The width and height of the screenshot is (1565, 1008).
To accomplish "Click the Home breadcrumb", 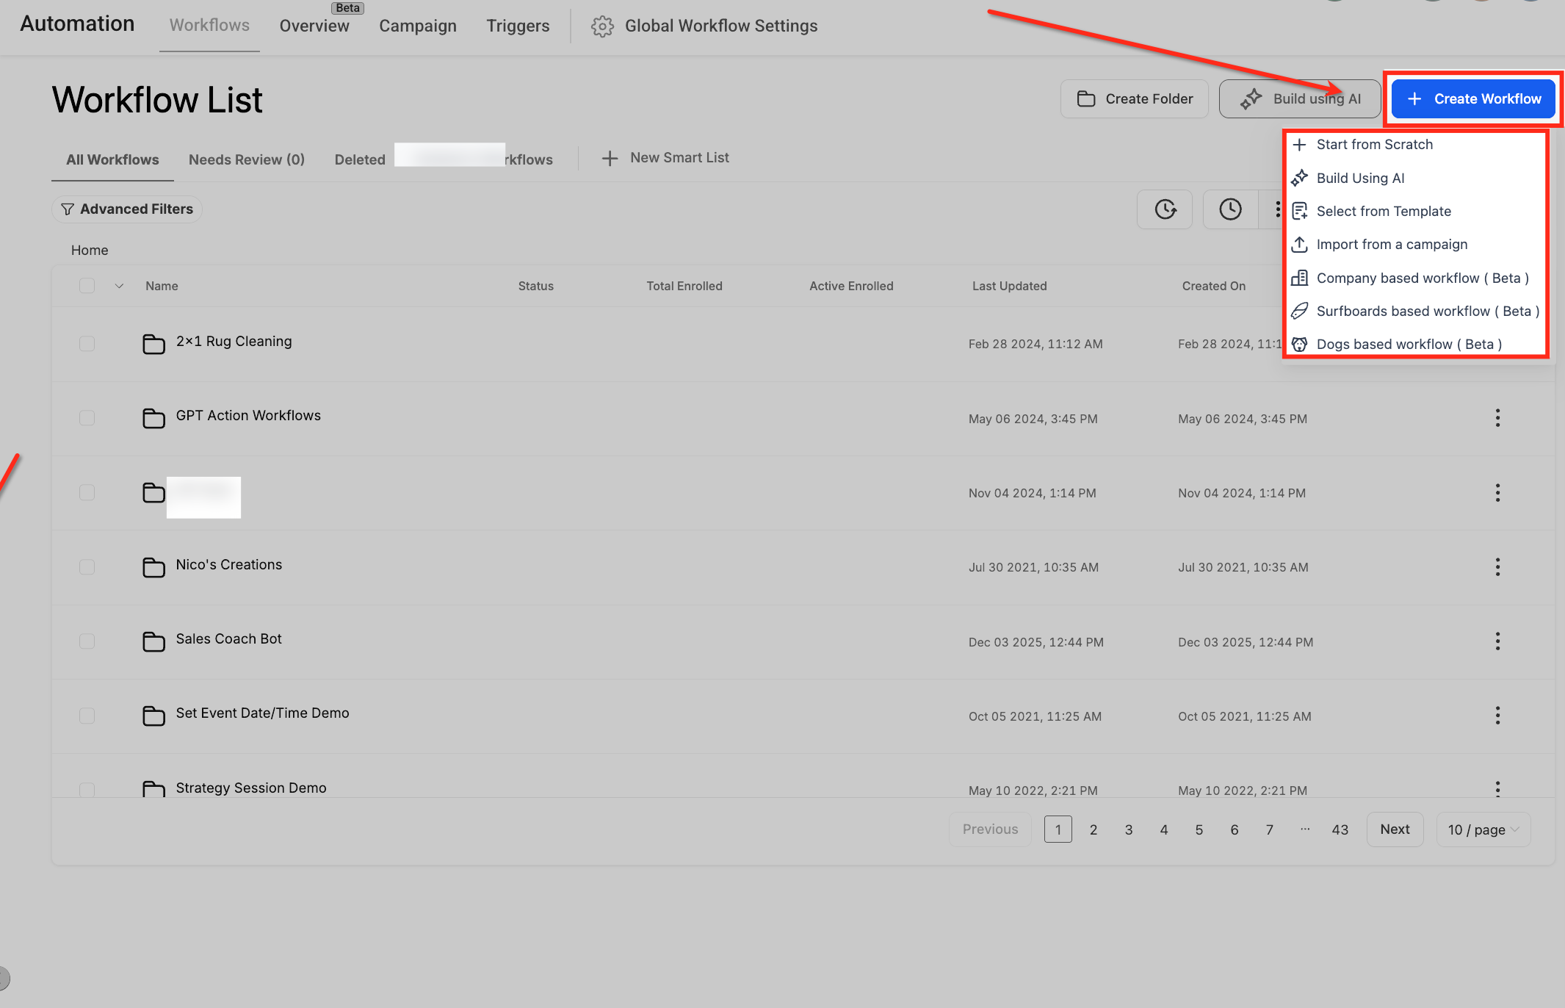I will click(x=90, y=251).
